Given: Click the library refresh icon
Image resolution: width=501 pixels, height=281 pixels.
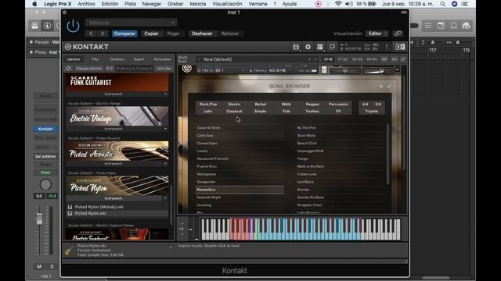Looking at the screenshot, I should pos(68,68).
